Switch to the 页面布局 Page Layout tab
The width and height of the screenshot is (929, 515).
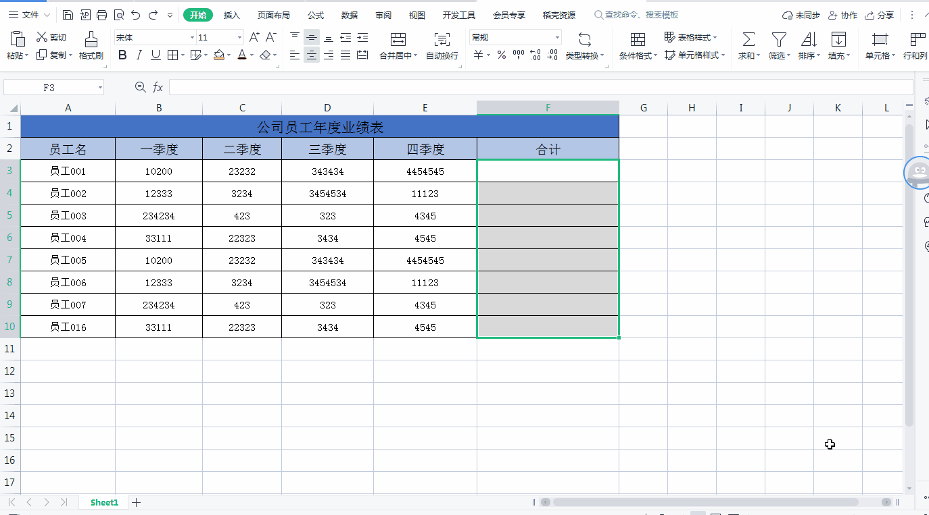pyautogui.click(x=274, y=15)
